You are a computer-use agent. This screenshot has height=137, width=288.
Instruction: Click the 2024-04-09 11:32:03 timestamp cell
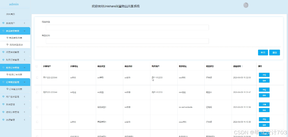pyautogui.click(x=242, y=78)
